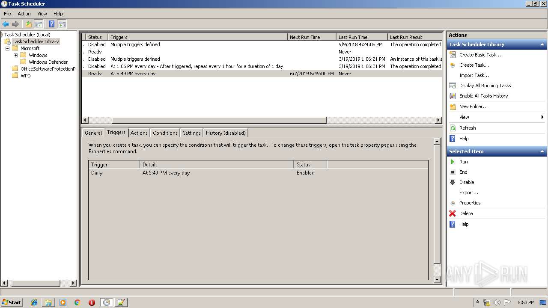The image size is (548, 308).
Task: Click the green Run arrow icon
Action: coord(453,162)
